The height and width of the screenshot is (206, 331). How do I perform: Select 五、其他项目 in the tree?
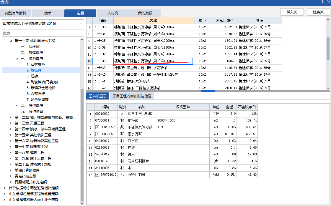tap(32, 111)
